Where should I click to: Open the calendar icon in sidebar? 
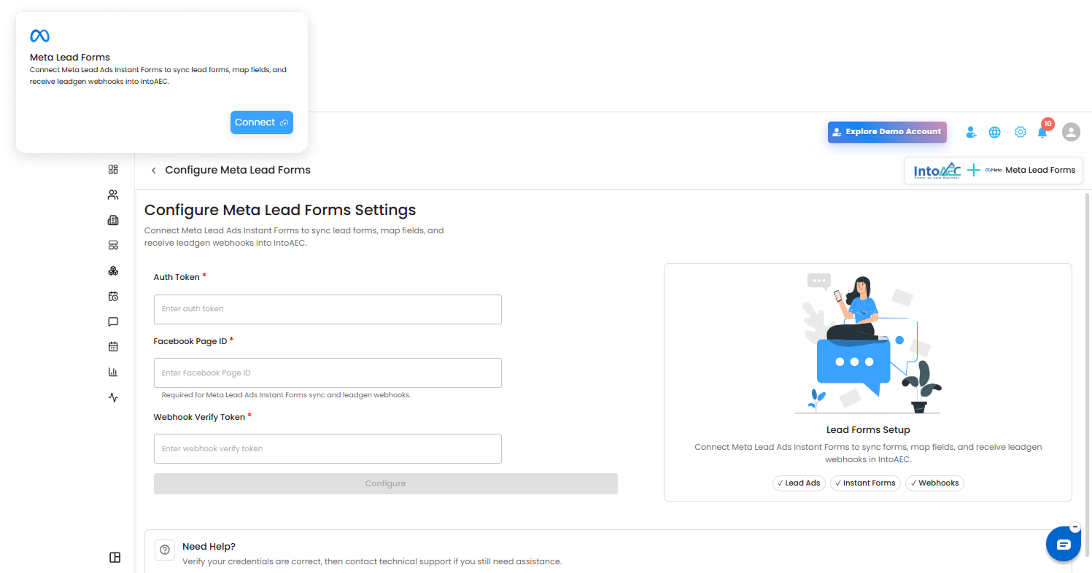click(x=113, y=347)
